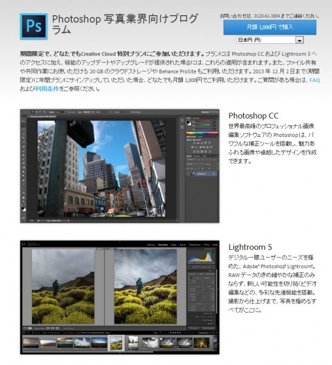
Task: Click the Photoshop Ps logo icon
Action: coord(33,26)
